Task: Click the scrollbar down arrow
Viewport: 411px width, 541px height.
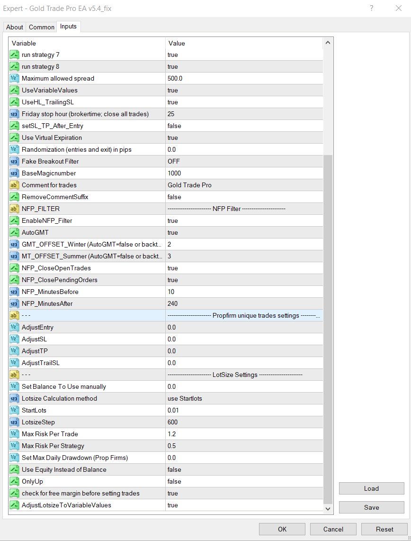Action: point(328,509)
